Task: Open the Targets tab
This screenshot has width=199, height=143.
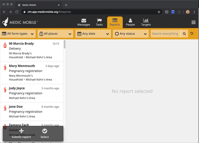Action: pos(146,22)
